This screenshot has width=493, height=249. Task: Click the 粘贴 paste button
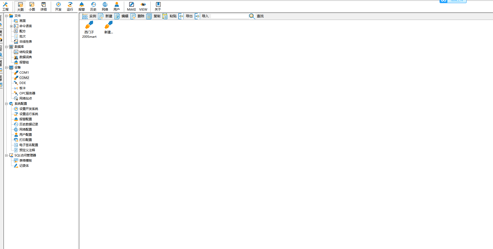(x=170, y=16)
